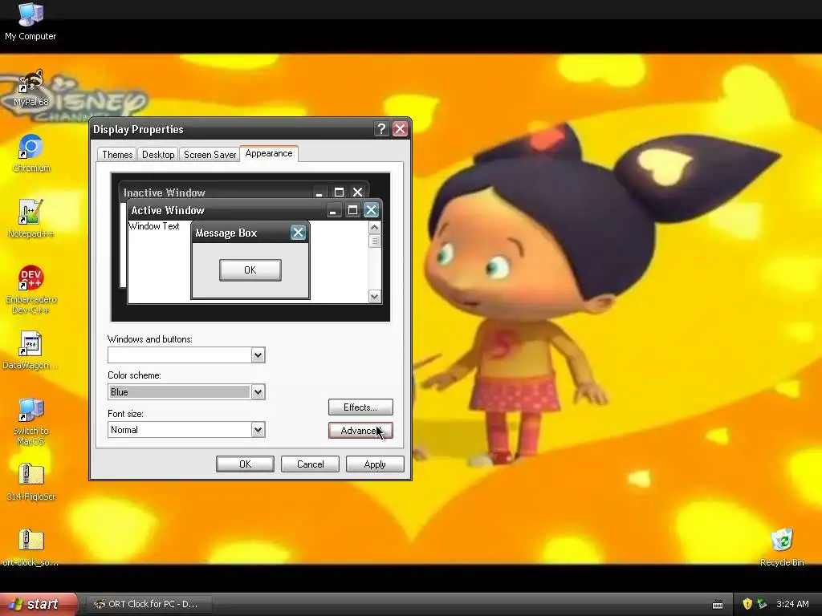Screen dimensions: 822x616
Task: Open the Effects... dialog
Action: click(360, 407)
